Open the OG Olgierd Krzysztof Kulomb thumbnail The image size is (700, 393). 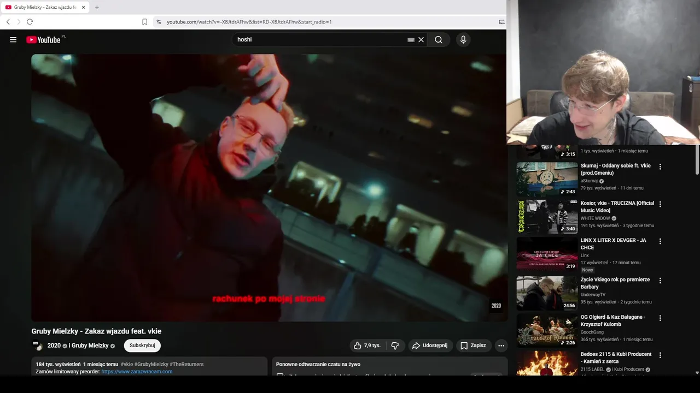547,330
